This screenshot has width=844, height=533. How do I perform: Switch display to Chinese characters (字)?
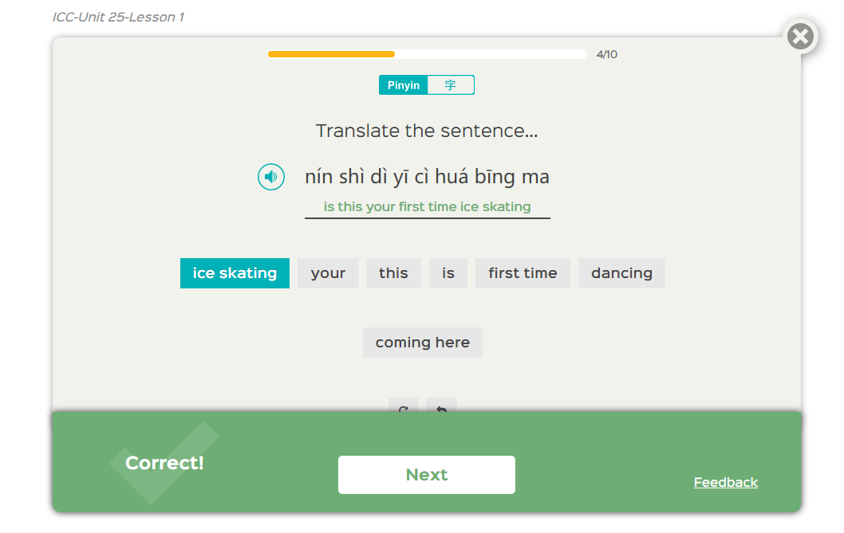pos(451,85)
